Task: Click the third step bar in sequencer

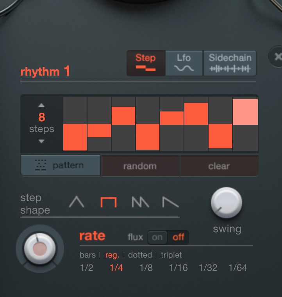Action: 123,116
